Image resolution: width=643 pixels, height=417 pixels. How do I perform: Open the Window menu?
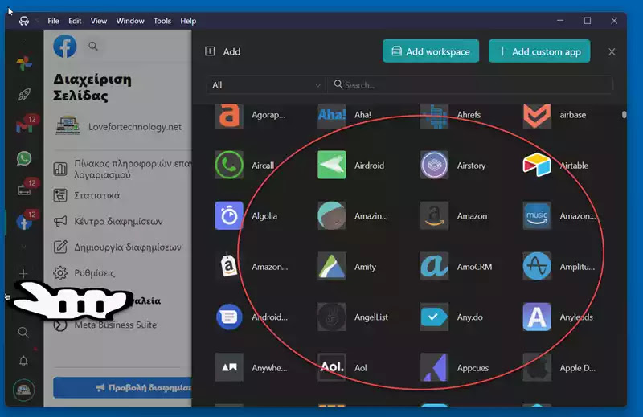[130, 21]
